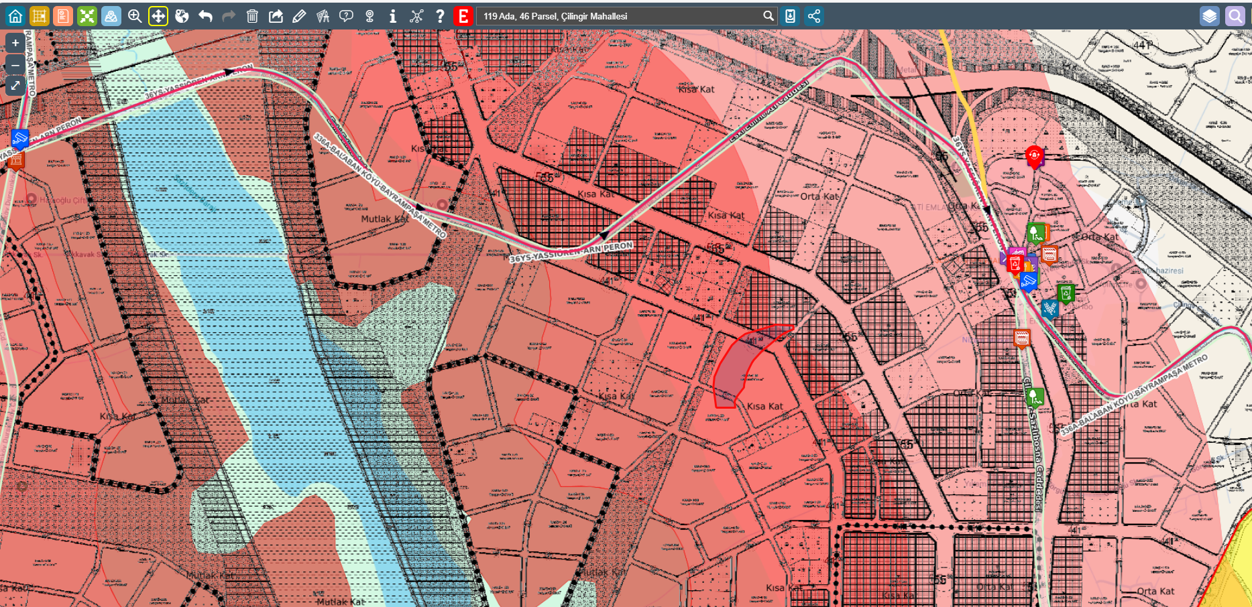Screen dimensions: 1252x607
Task: Click the home icon in the toolbar
Action: point(15,16)
